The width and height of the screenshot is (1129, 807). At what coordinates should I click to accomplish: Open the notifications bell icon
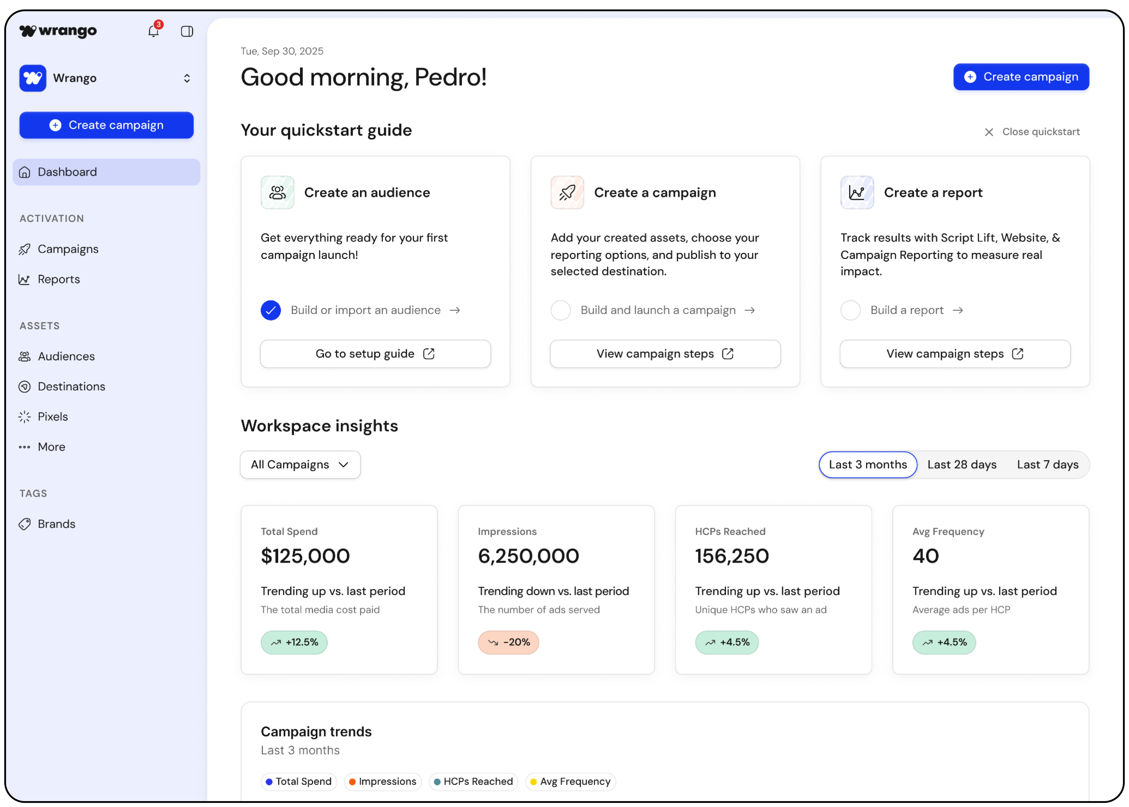point(153,31)
